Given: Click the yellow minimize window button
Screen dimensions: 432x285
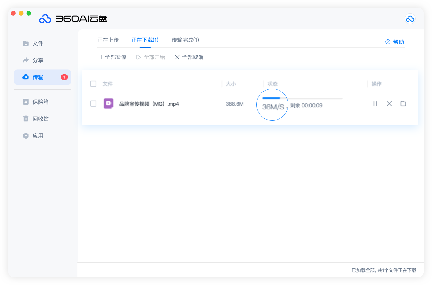Looking at the screenshot, I should 21,13.
